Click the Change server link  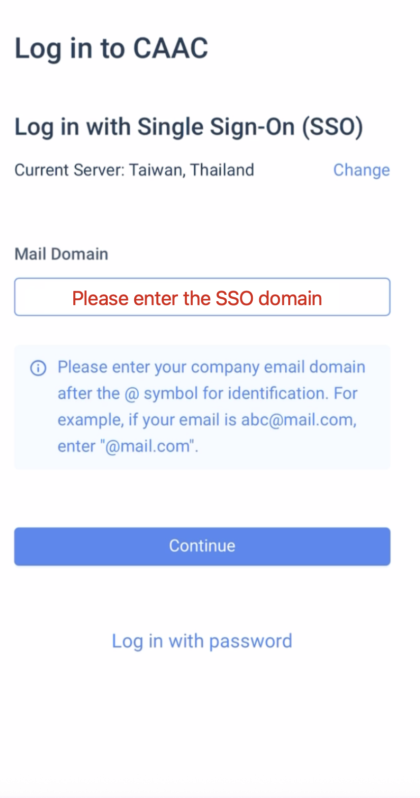[361, 170]
